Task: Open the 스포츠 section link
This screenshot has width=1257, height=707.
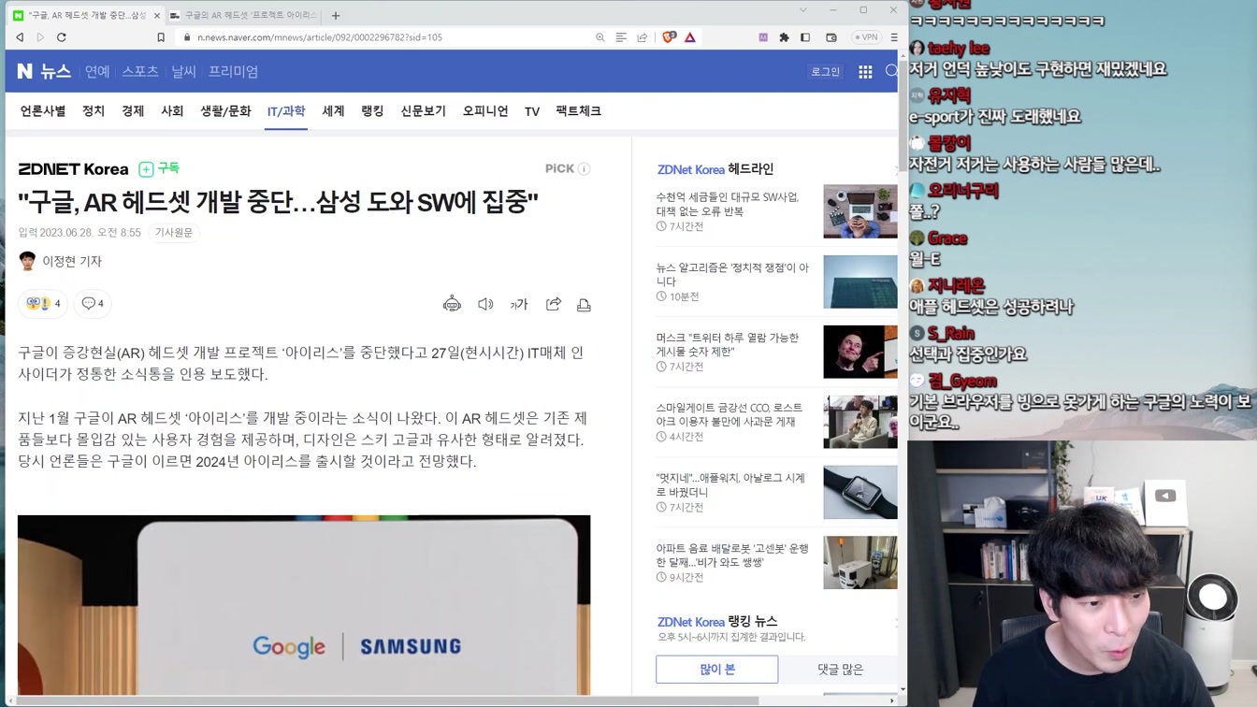Action: (x=140, y=71)
